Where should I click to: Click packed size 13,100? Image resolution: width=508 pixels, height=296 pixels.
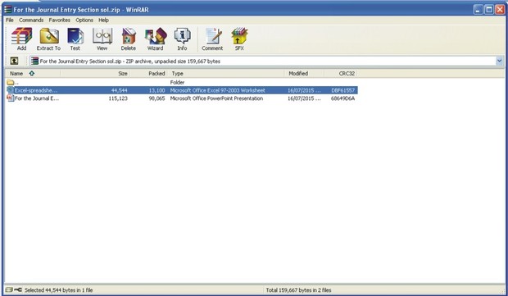[156, 90]
